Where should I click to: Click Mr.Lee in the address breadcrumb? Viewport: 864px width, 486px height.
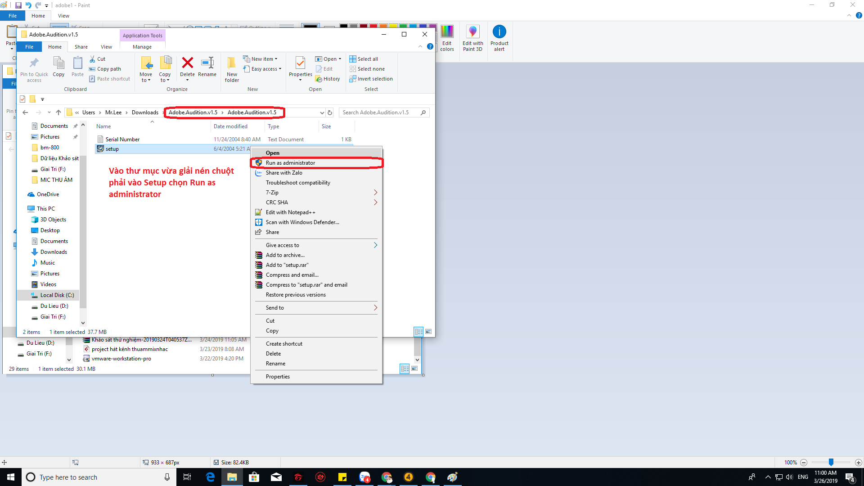[113, 112]
